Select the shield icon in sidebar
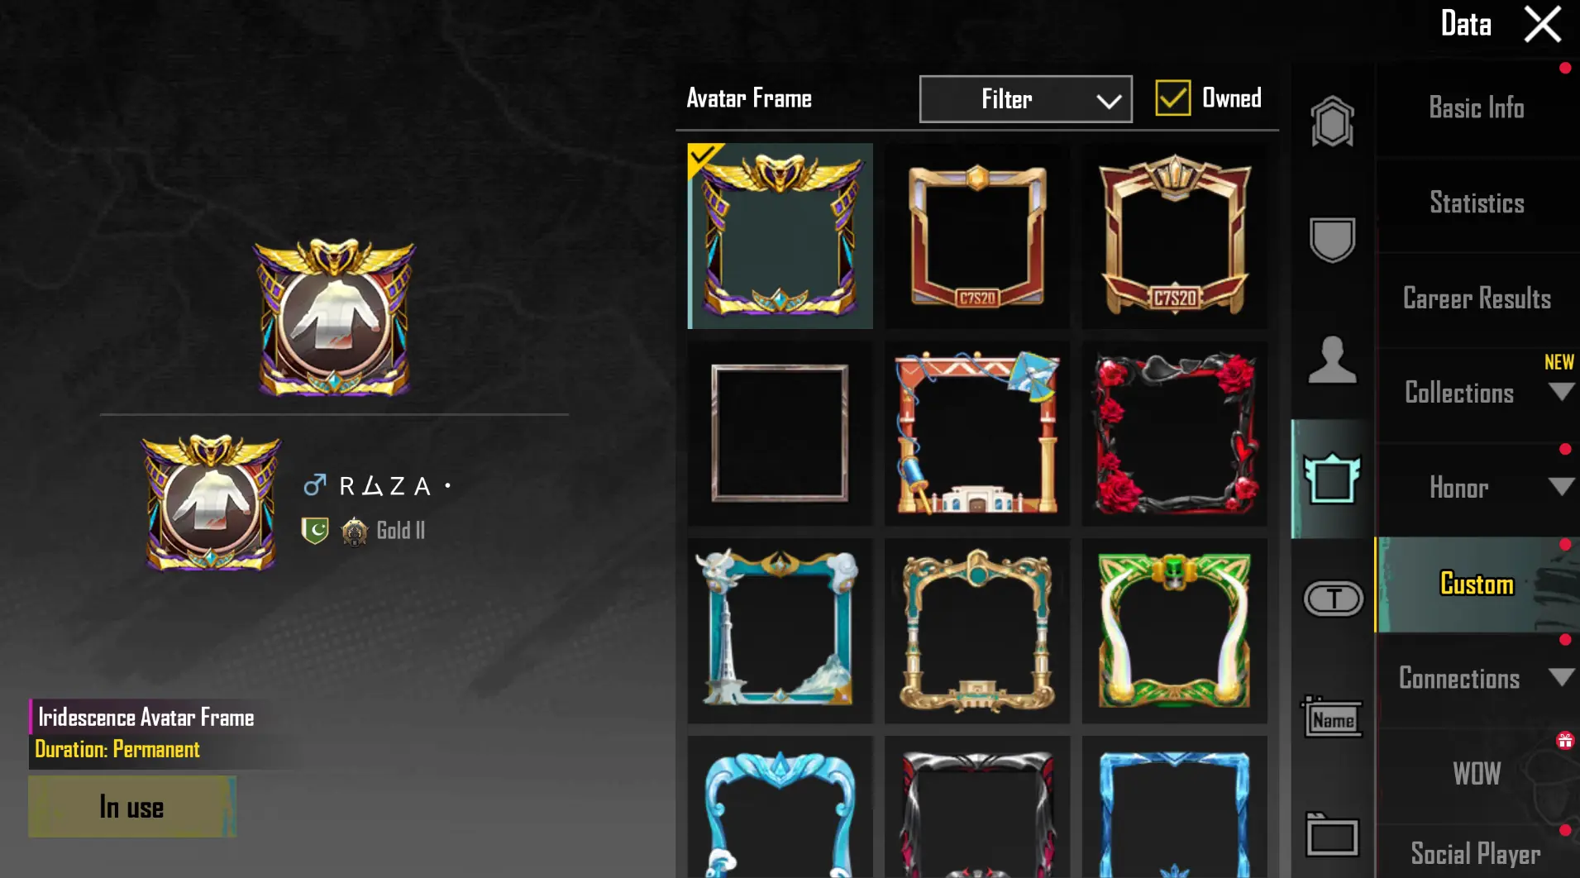The width and height of the screenshot is (1580, 878). click(1332, 240)
